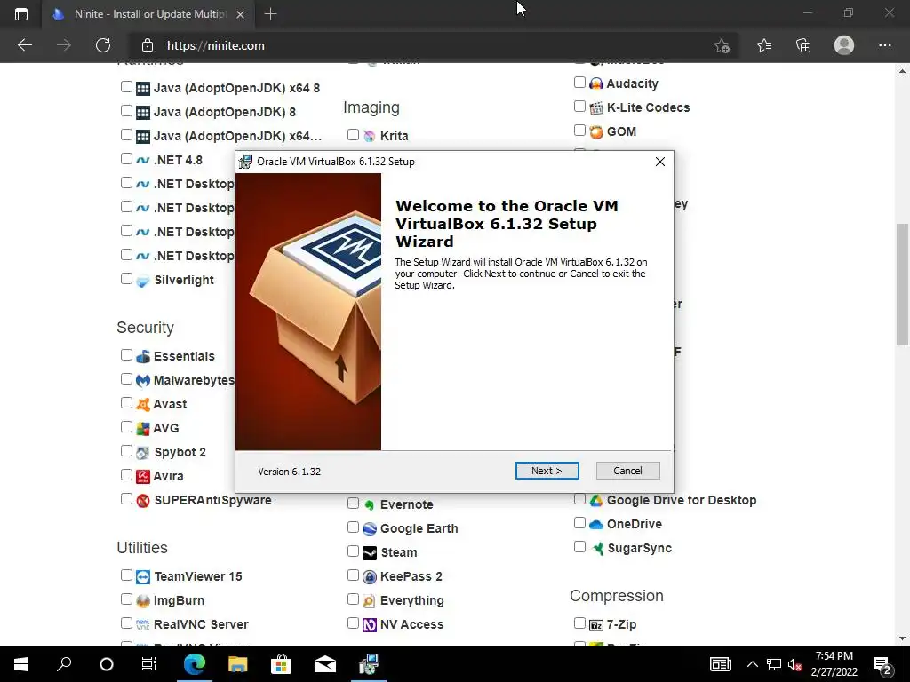Show hidden system tray icons
Image resolution: width=910 pixels, height=682 pixels.
[752, 664]
